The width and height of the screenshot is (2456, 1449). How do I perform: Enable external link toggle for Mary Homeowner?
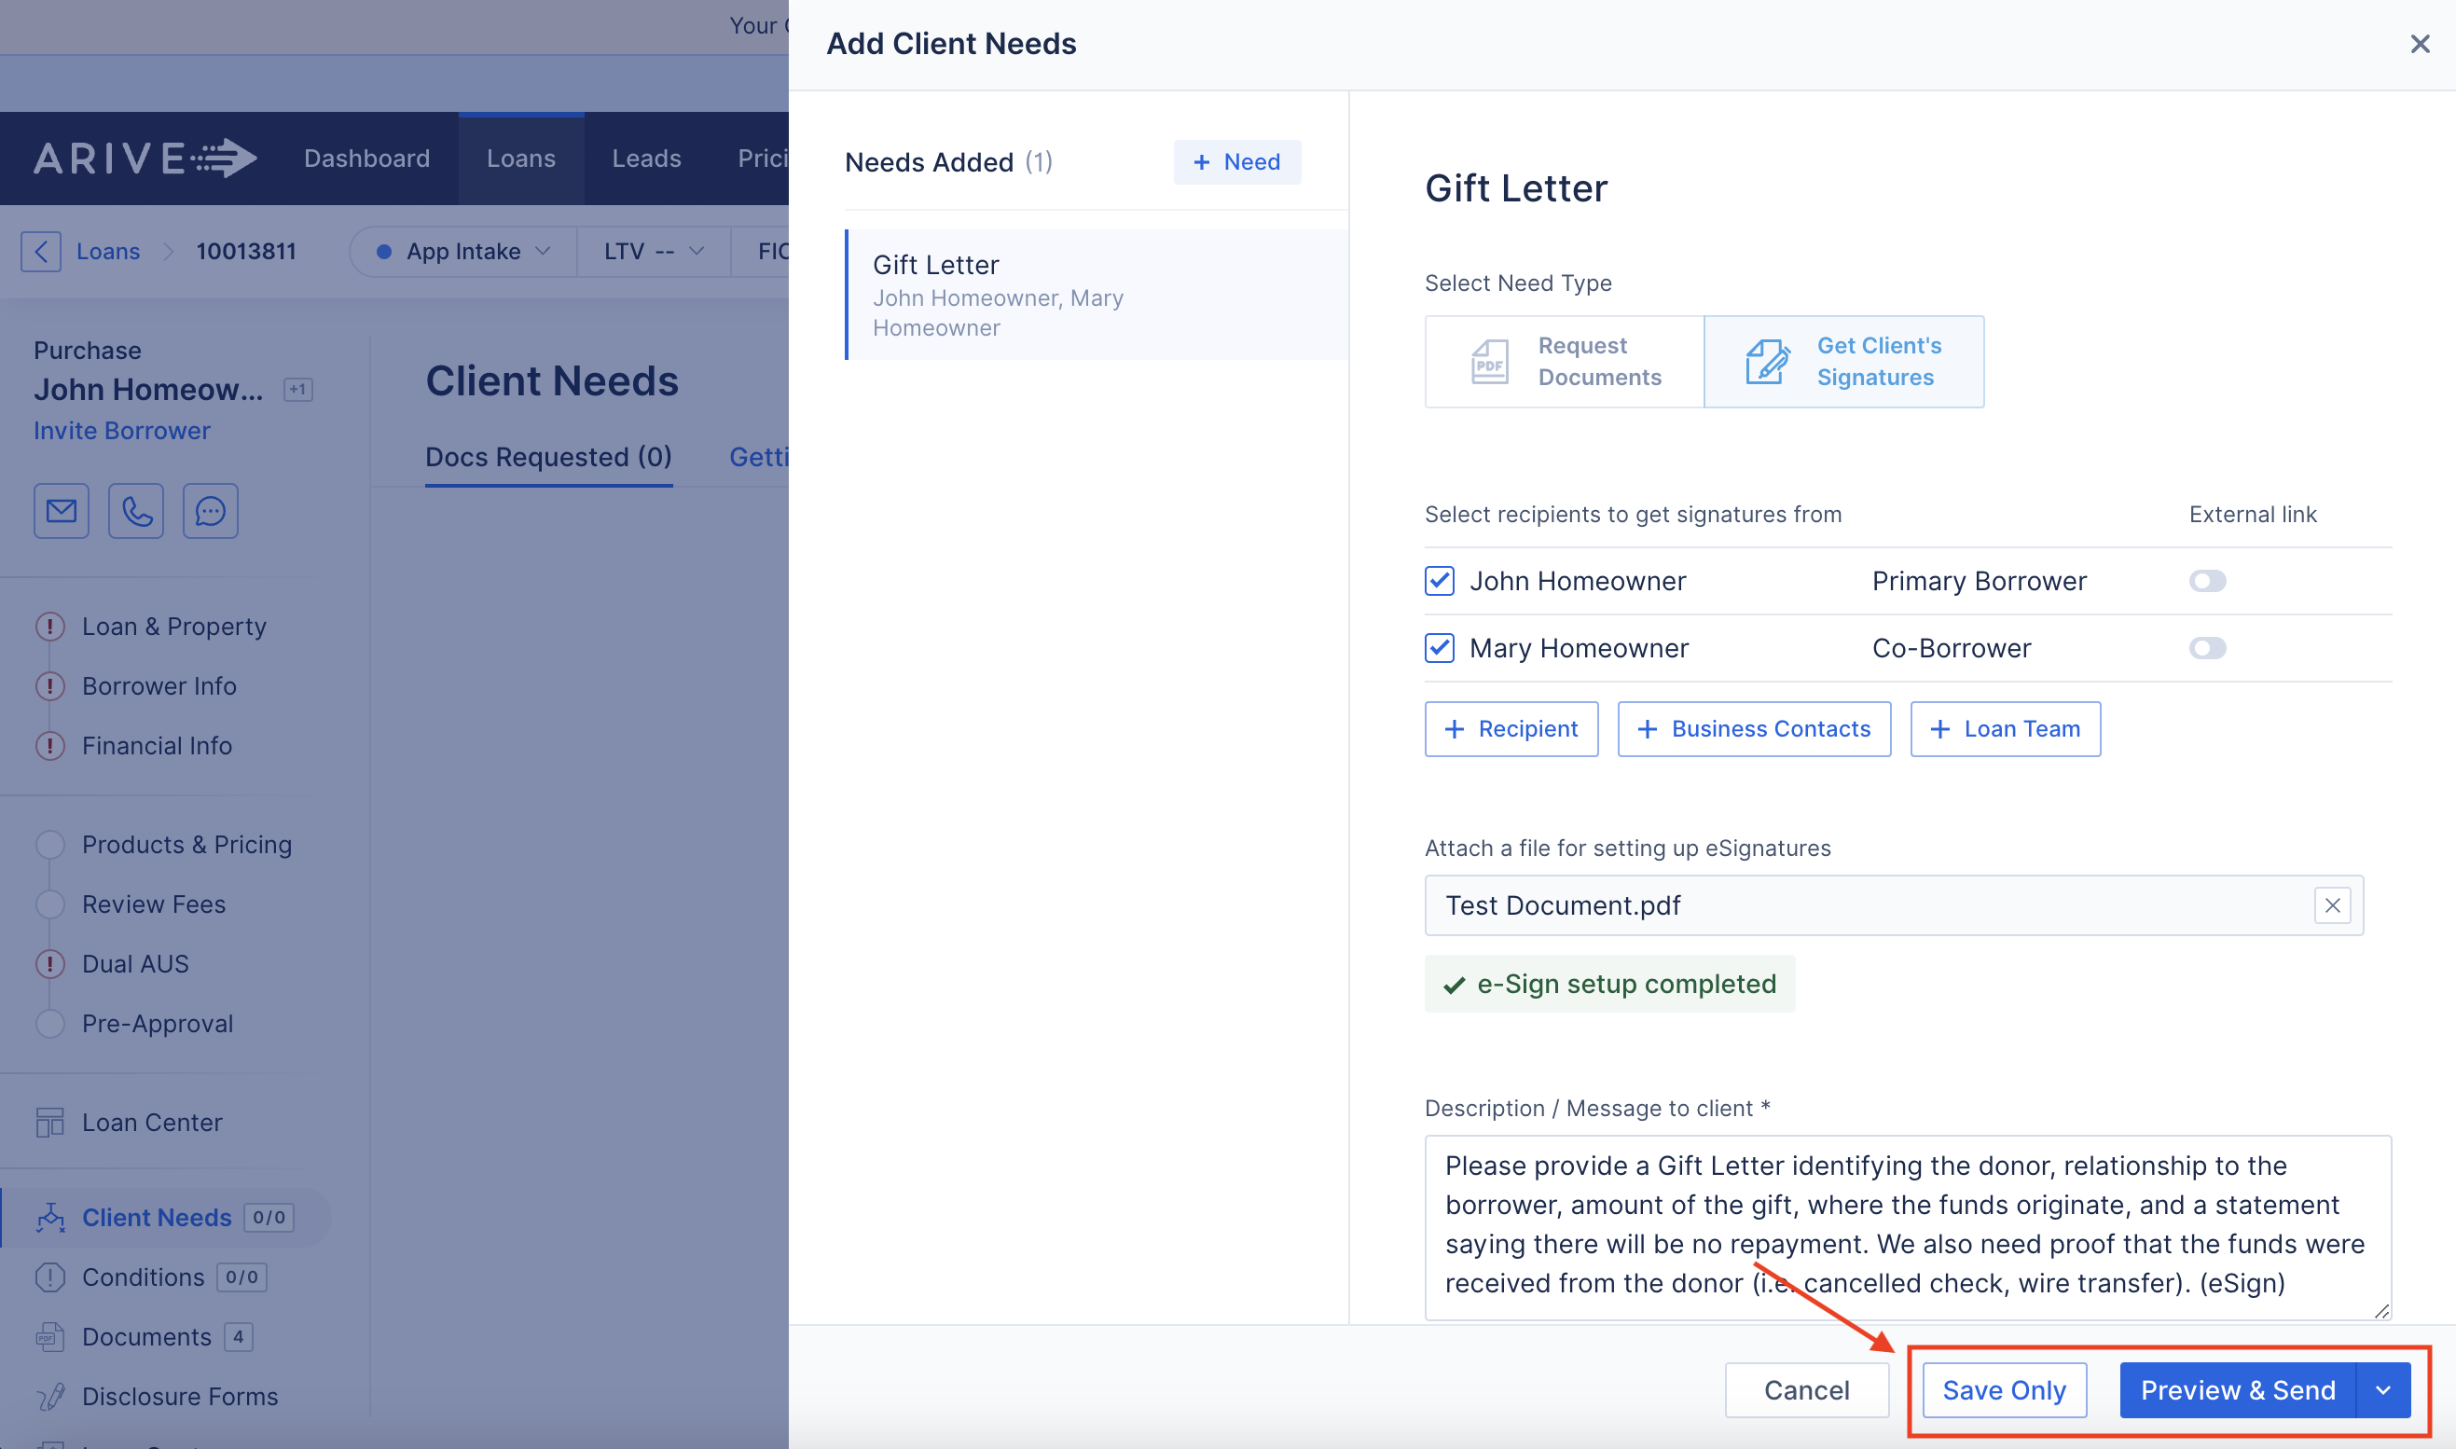[2207, 647]
